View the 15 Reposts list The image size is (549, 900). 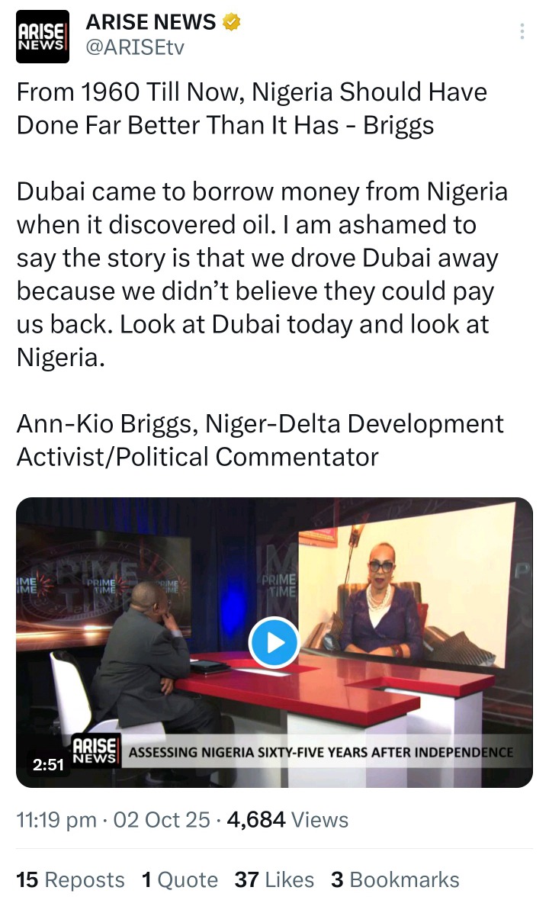pos(70,879)
